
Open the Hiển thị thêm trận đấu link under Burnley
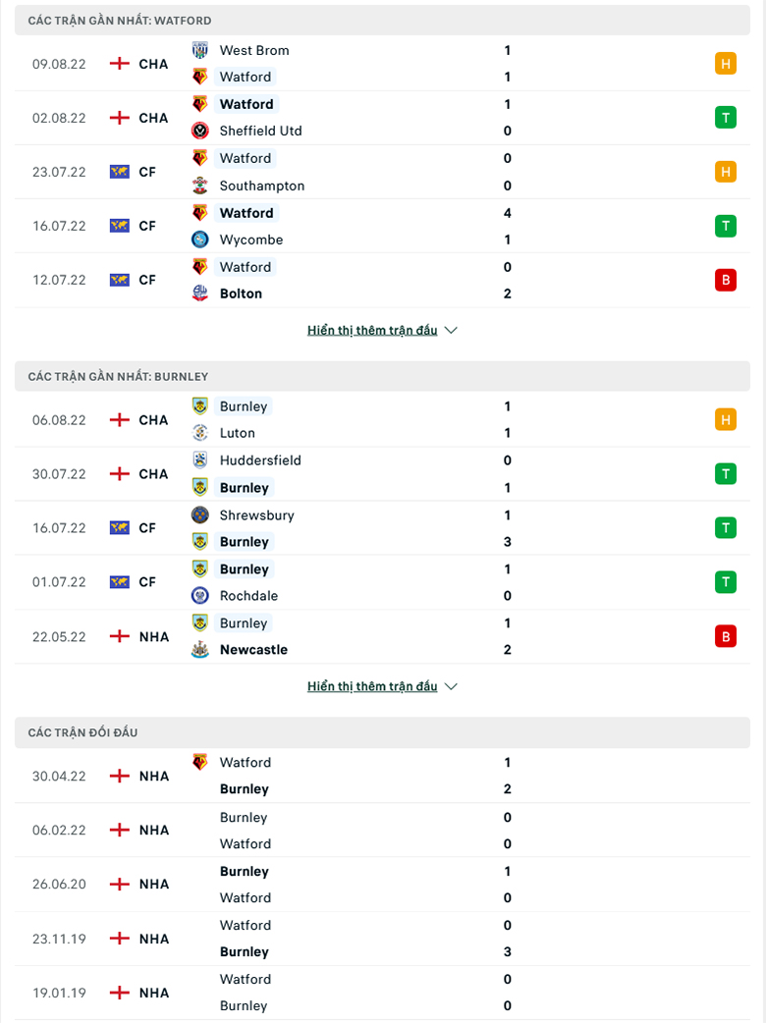click(372, 686)
